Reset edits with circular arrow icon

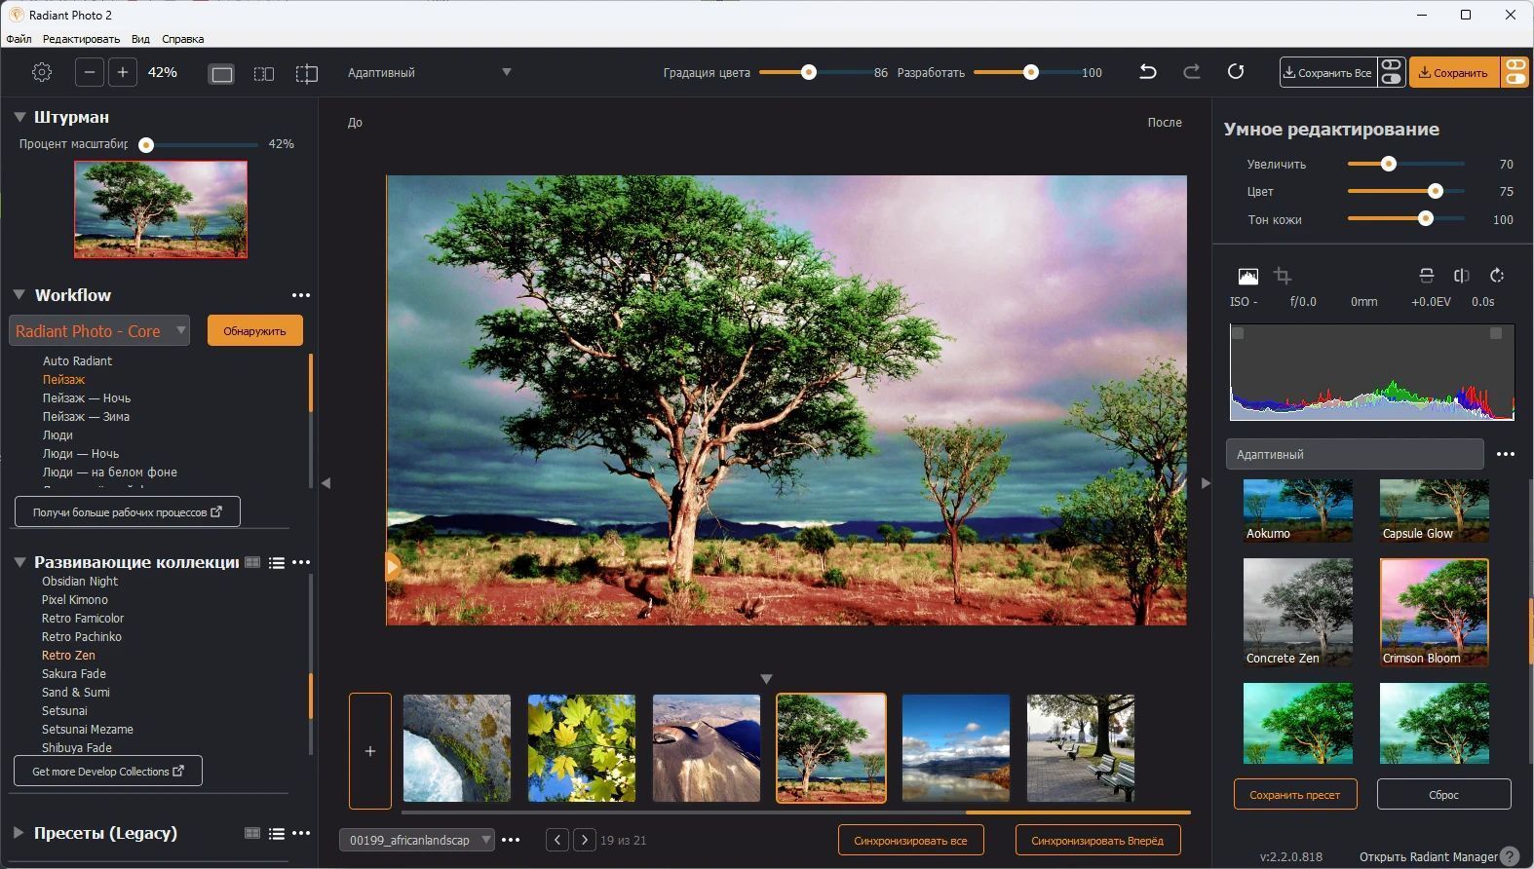[x=1236, y=72]
